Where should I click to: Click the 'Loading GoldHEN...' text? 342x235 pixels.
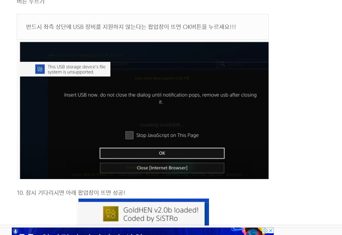[x=162, y=125]
